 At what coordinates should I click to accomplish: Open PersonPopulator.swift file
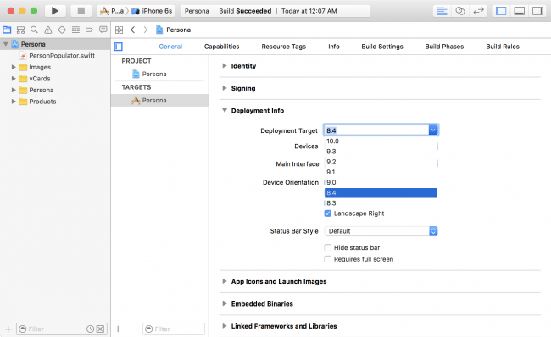coord(62,56)
